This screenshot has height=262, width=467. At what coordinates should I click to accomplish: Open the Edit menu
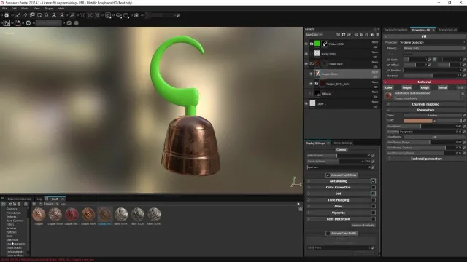pyautogui.click(x=14, y=9)
